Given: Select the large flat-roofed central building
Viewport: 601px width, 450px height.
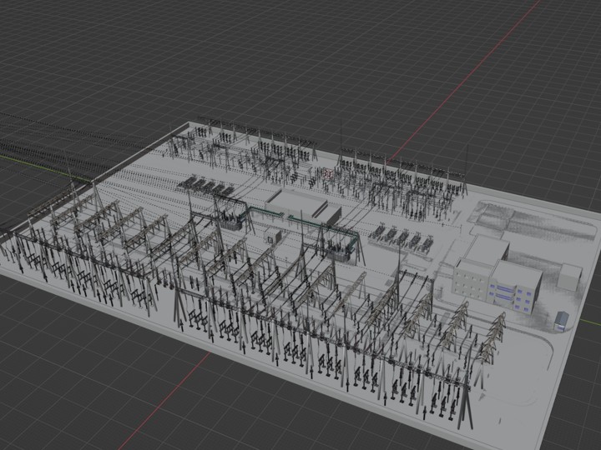Looking at the screenshot, I should [x=302, y=207].
